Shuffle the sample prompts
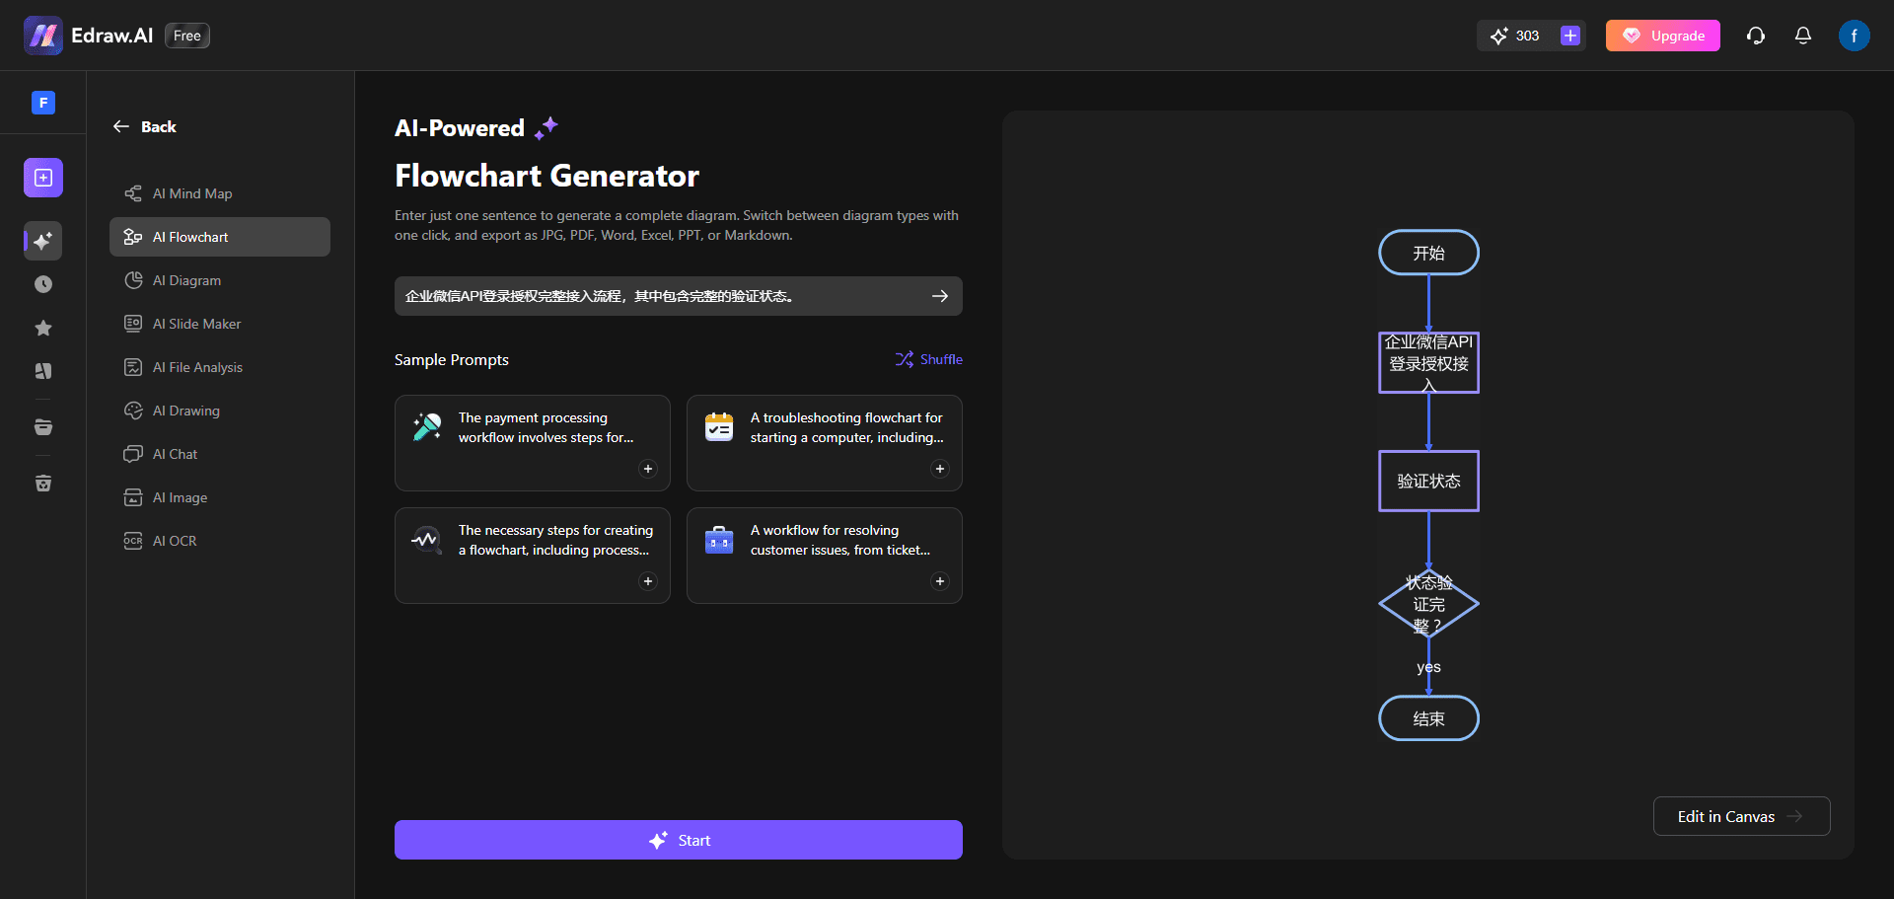Viewport: 1894px width, 899px height. click(x=928, y=359)
